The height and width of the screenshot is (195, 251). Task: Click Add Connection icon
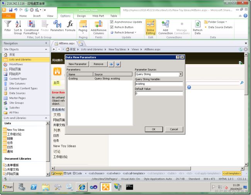point(166,27)
